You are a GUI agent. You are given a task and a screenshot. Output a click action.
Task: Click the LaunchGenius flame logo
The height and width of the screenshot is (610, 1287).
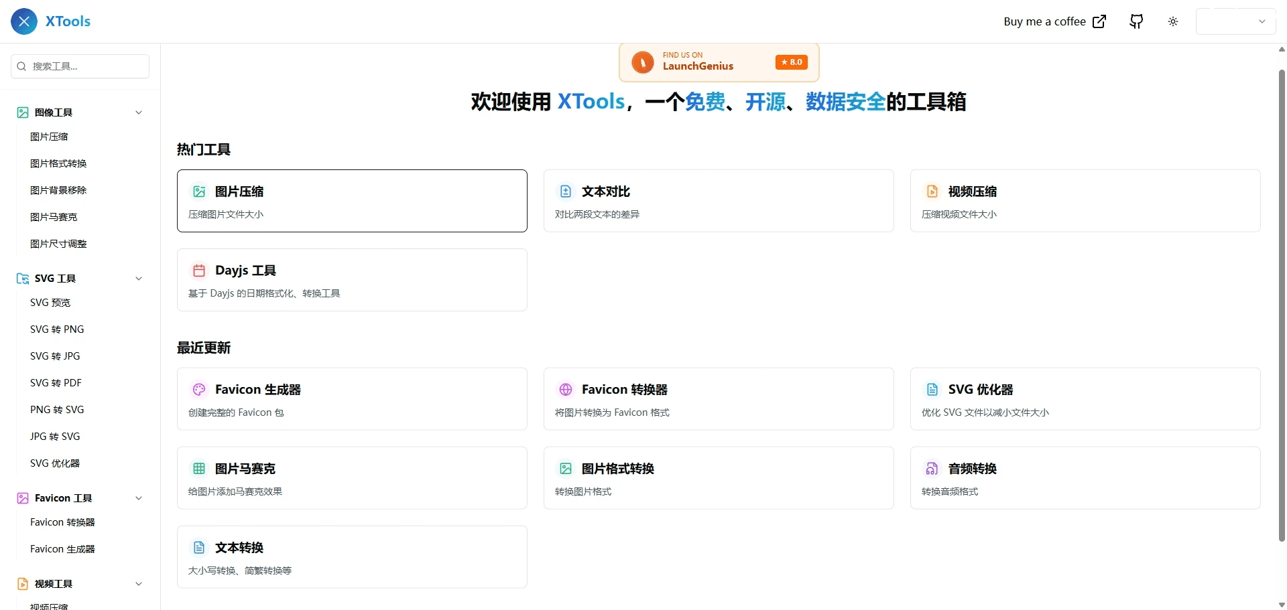coord(643,62)
